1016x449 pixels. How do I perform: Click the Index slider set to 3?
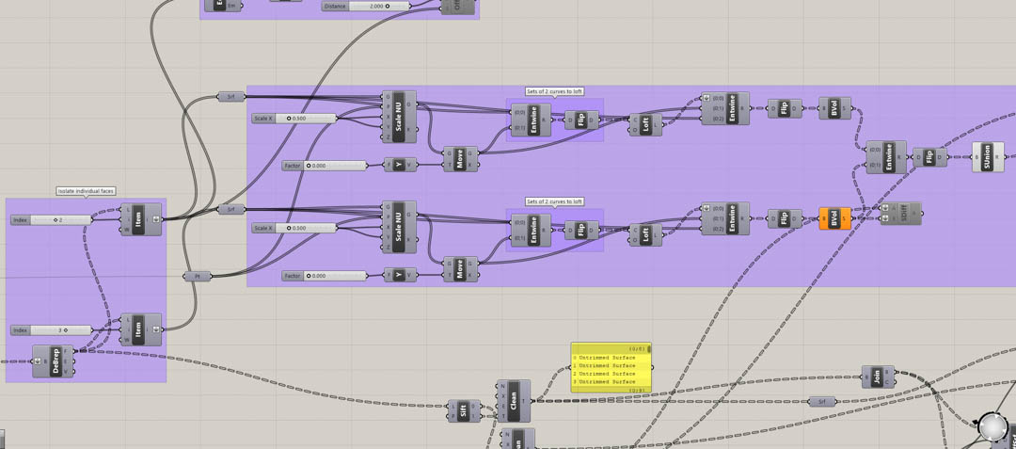pyautogui.click(x=60, y=330)
